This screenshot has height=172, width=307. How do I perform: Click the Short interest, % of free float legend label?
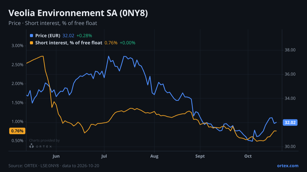[x=69, y=43]
